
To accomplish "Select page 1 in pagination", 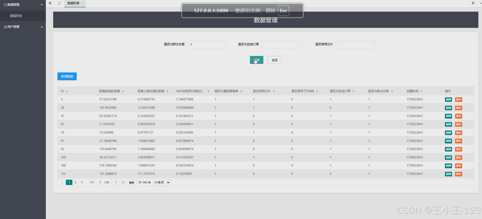I will tap(69, 182).
